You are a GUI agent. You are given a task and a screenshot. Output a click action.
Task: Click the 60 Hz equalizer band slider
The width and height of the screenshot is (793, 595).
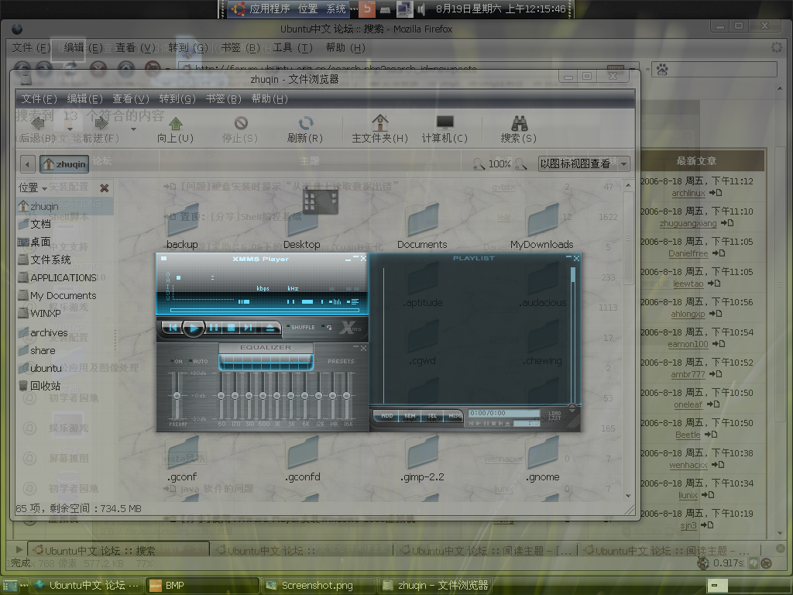coord(221,396)
